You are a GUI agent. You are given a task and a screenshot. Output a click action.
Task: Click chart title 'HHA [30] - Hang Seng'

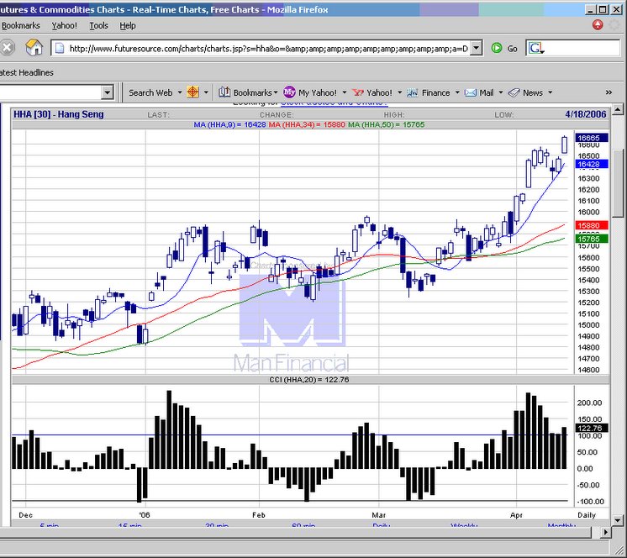click(58, 114)
